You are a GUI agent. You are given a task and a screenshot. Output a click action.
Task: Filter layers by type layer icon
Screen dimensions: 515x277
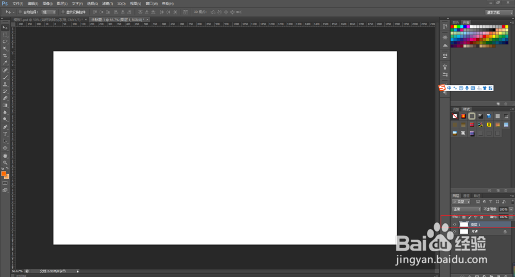point(491,202)
